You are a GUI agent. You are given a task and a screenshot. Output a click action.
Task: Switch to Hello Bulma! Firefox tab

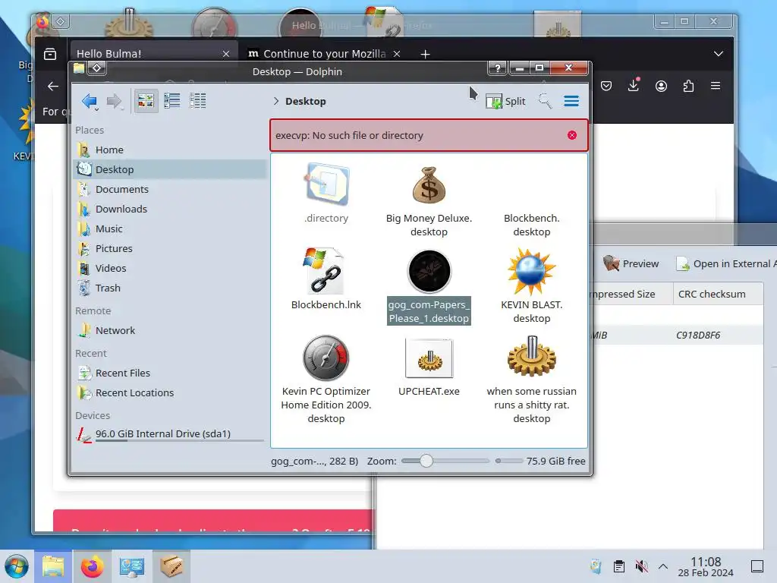154,54
